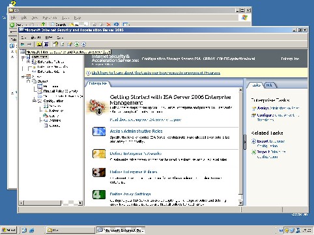Click the tree pane horizontal scroll right arrow

(x=80, y=203)
